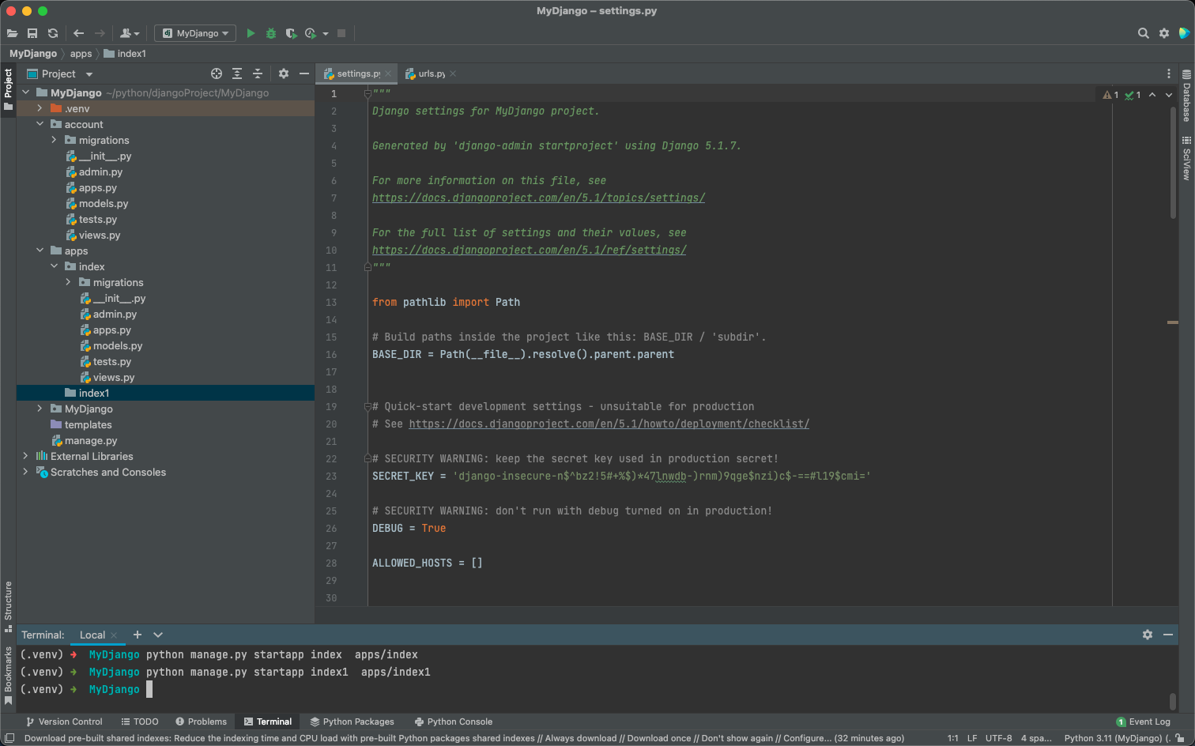Fold the docstring at line 1

tap(368, 93)
